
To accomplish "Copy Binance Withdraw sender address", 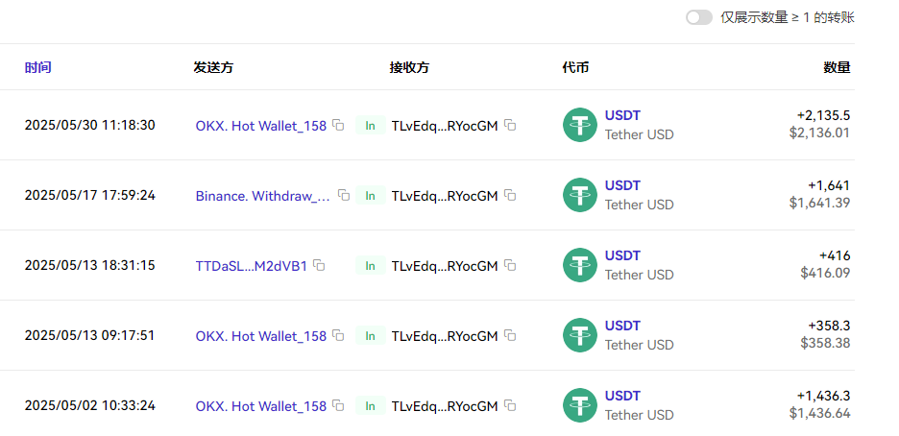I will point(344,195).
